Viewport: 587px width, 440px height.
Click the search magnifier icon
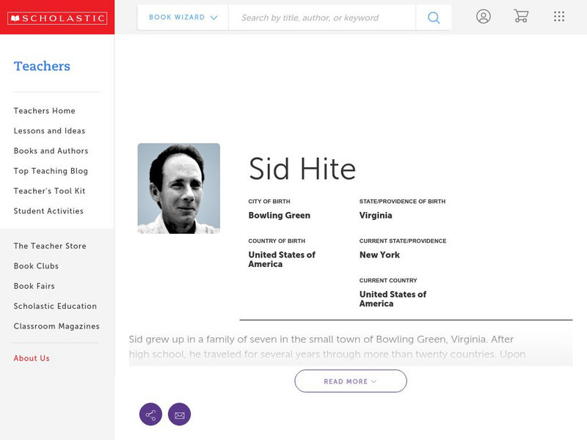(434, 18)
